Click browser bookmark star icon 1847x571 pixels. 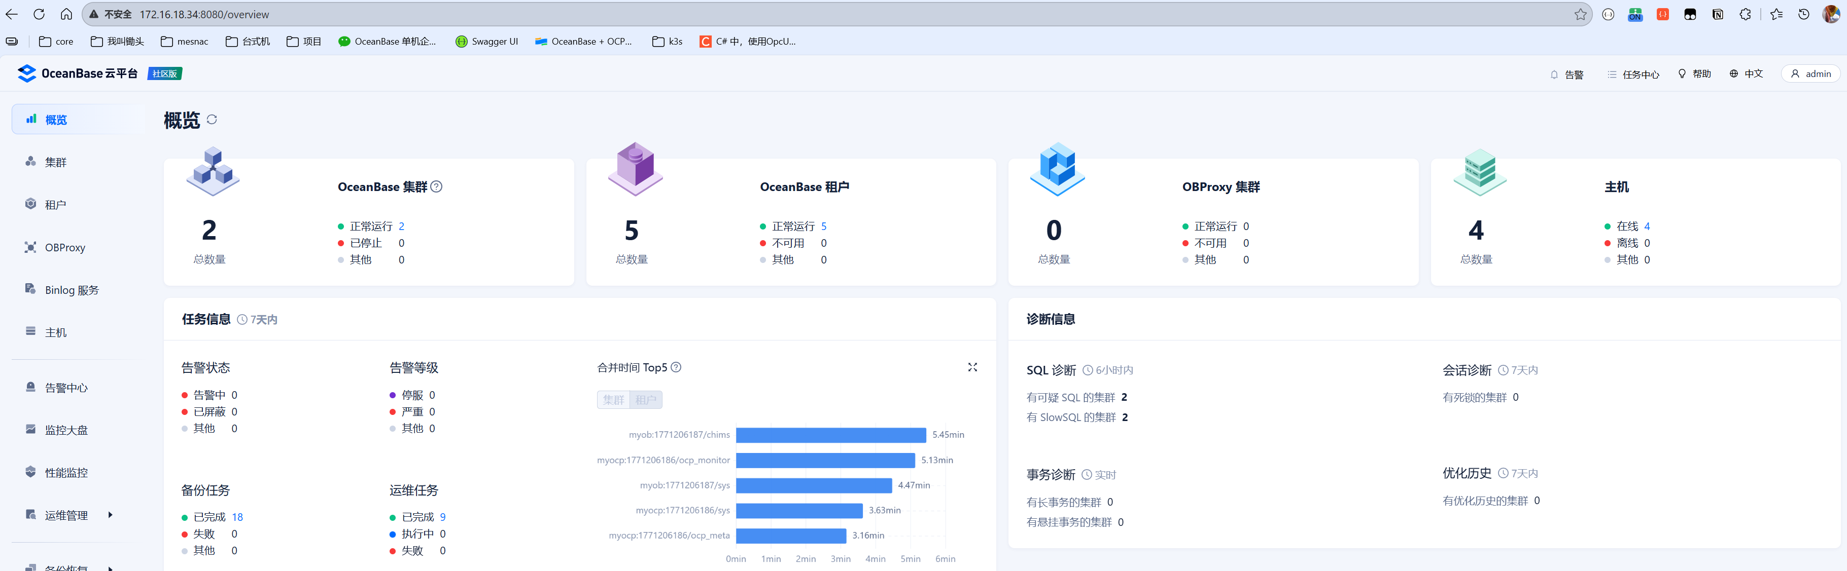(1580, 14)
